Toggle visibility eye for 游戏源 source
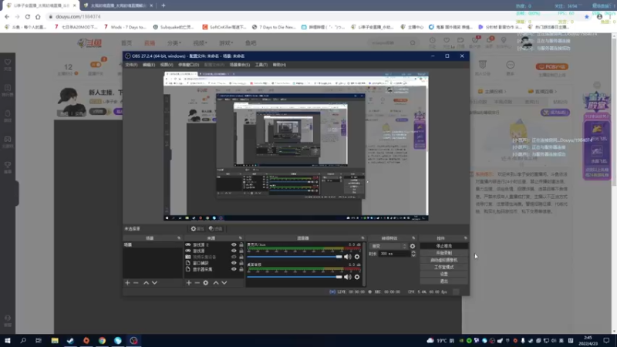 tap(234, 251)
